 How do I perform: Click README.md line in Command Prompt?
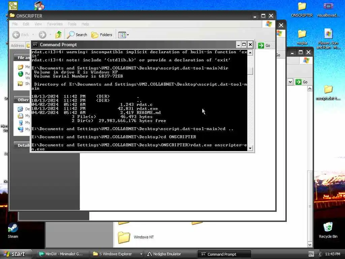tap(96, 113)
